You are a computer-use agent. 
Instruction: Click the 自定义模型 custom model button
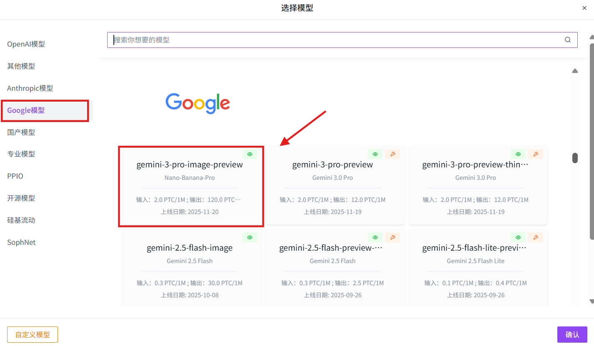point(32,334)
